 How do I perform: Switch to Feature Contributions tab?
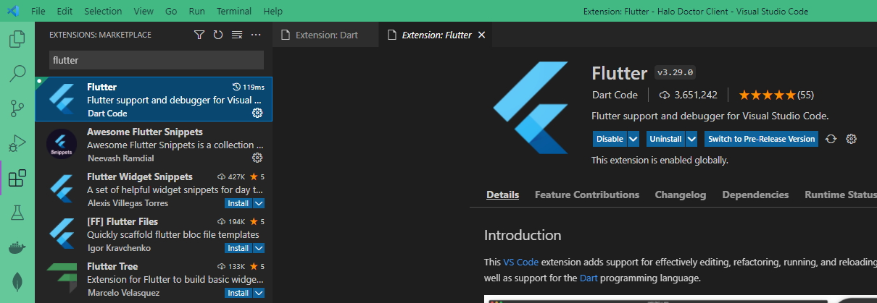tap(587, 195)
